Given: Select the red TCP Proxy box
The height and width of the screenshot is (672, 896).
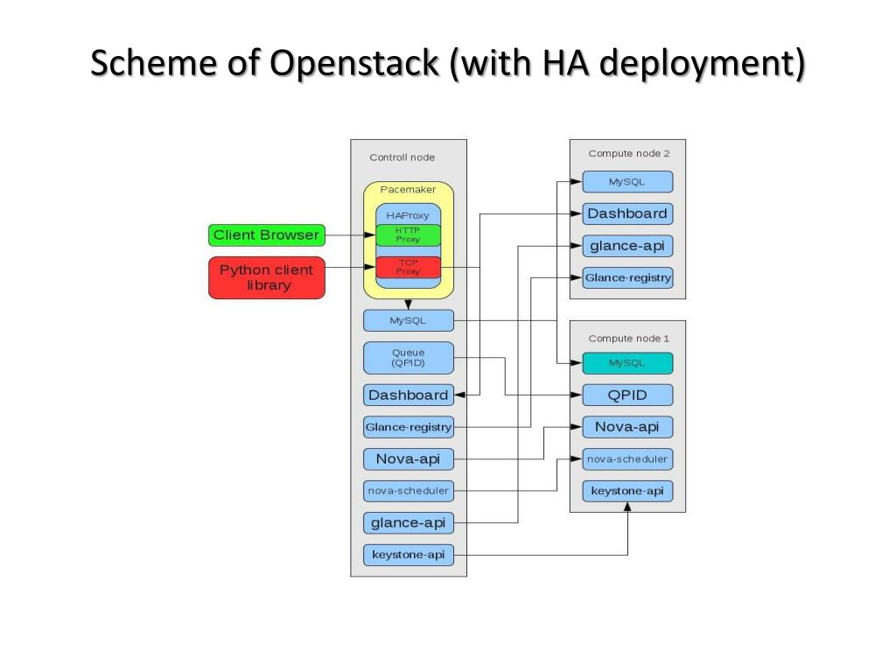Looking at the screenshot, I should pyautogui.click(x=408, y=267).
